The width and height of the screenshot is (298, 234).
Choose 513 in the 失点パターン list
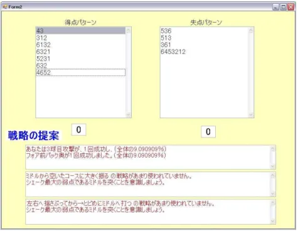205,38
